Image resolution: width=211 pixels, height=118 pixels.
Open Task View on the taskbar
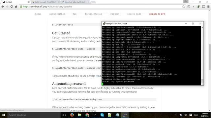coord(64,115)
